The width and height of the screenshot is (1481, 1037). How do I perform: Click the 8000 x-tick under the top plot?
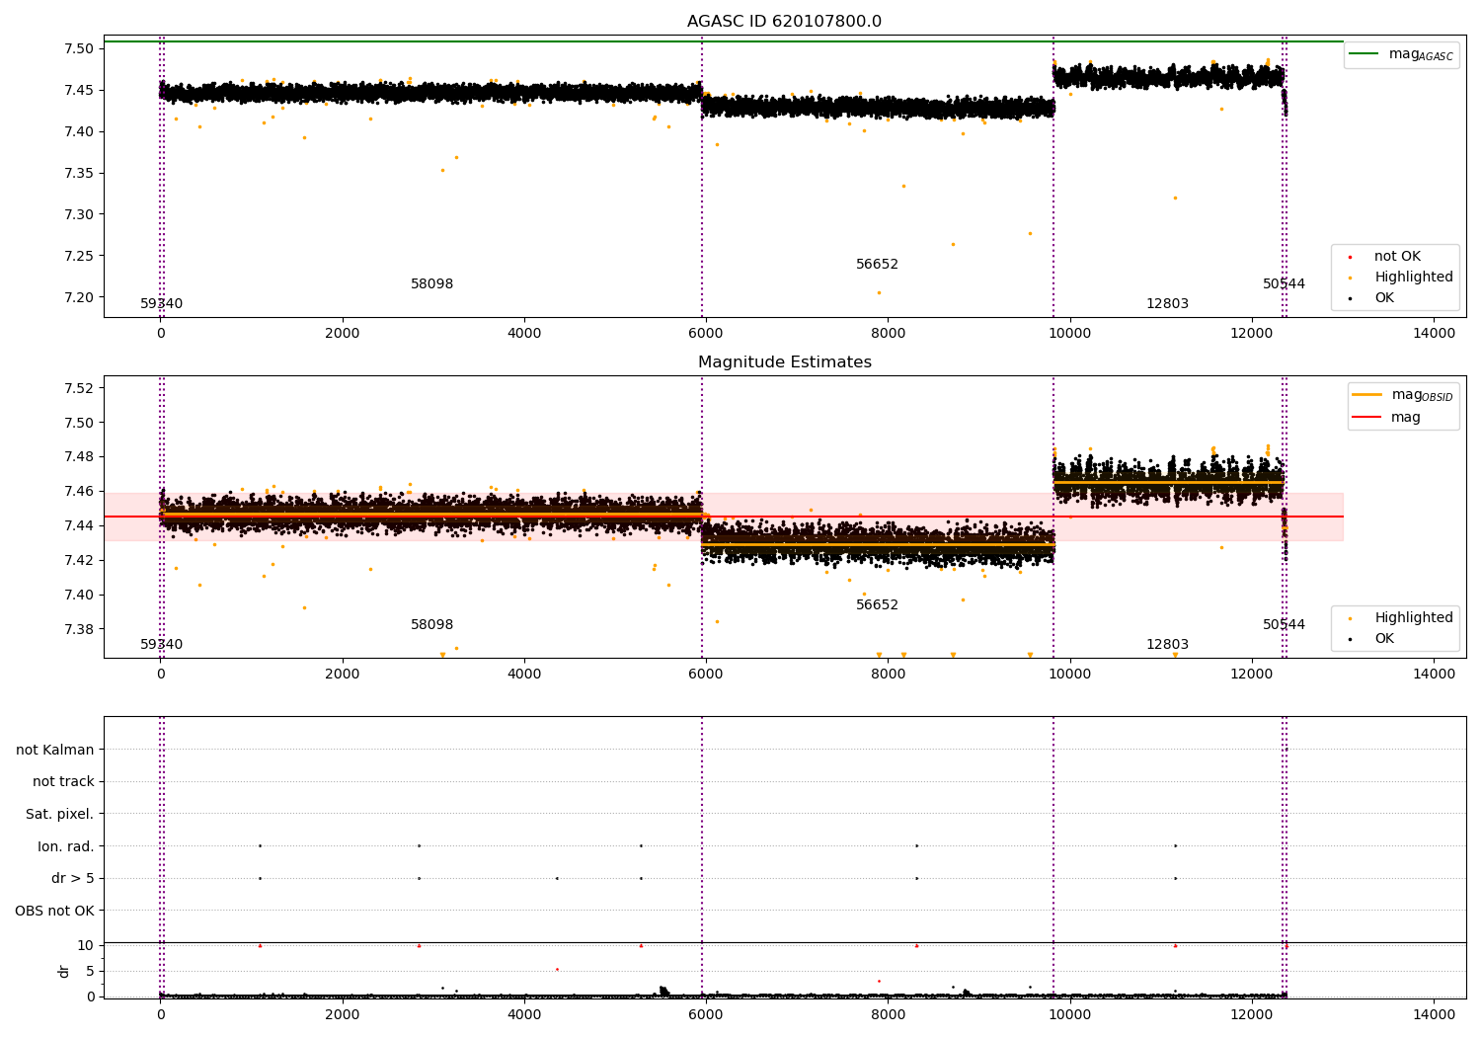point(888,333)
